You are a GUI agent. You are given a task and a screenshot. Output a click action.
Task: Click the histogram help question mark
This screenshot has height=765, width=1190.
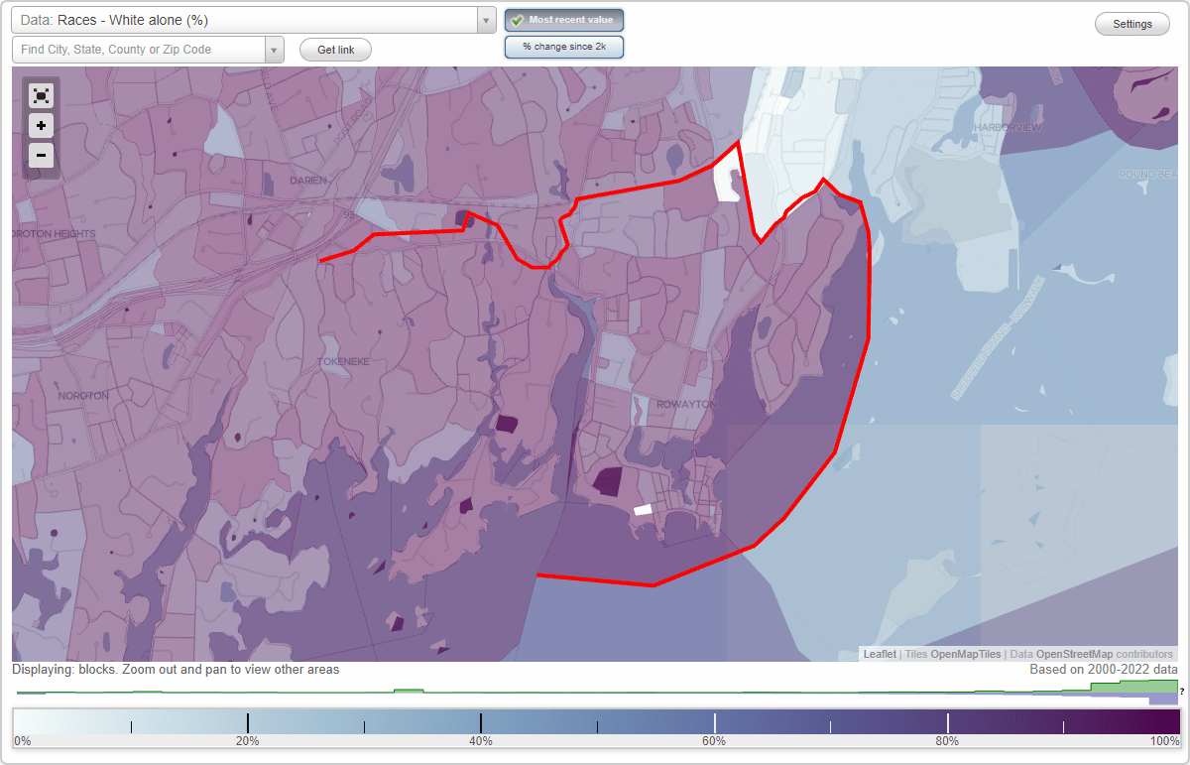(1182, 692)
